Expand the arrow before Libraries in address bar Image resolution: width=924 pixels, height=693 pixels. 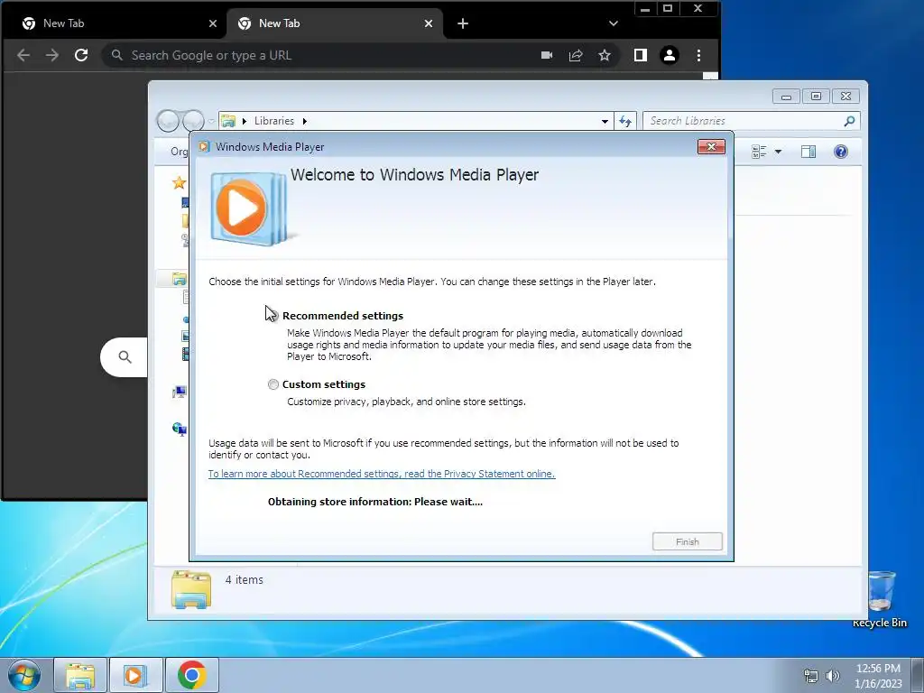(244, 122)
